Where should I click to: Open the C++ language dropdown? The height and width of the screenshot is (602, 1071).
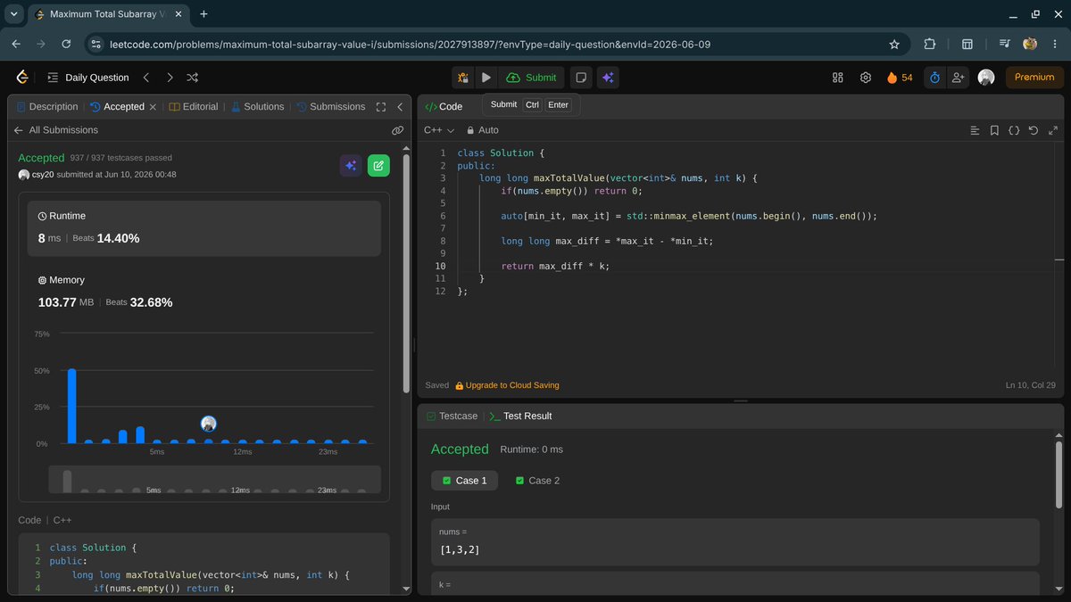click(439, 130)
